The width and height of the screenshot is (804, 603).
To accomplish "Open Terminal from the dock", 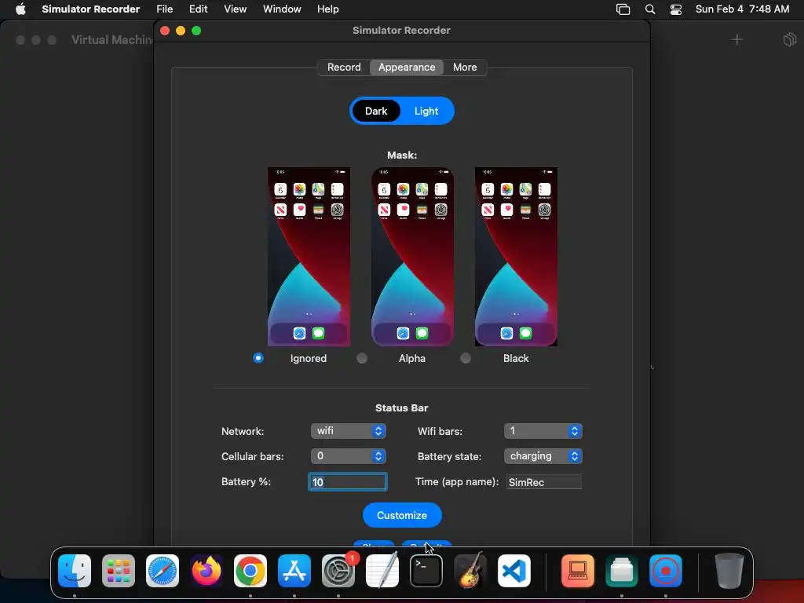I will coord(426,571).
